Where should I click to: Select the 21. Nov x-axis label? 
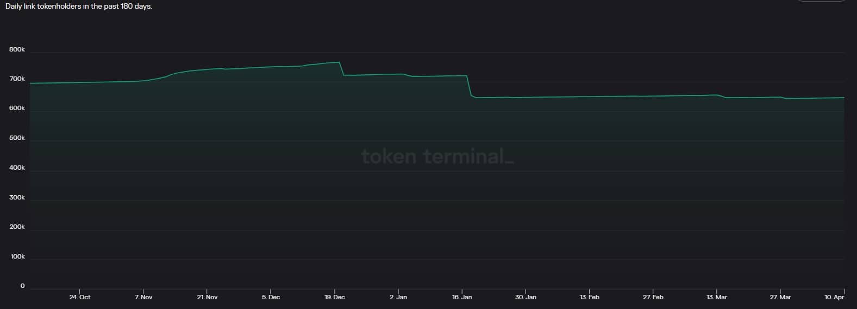coord(207,298)
